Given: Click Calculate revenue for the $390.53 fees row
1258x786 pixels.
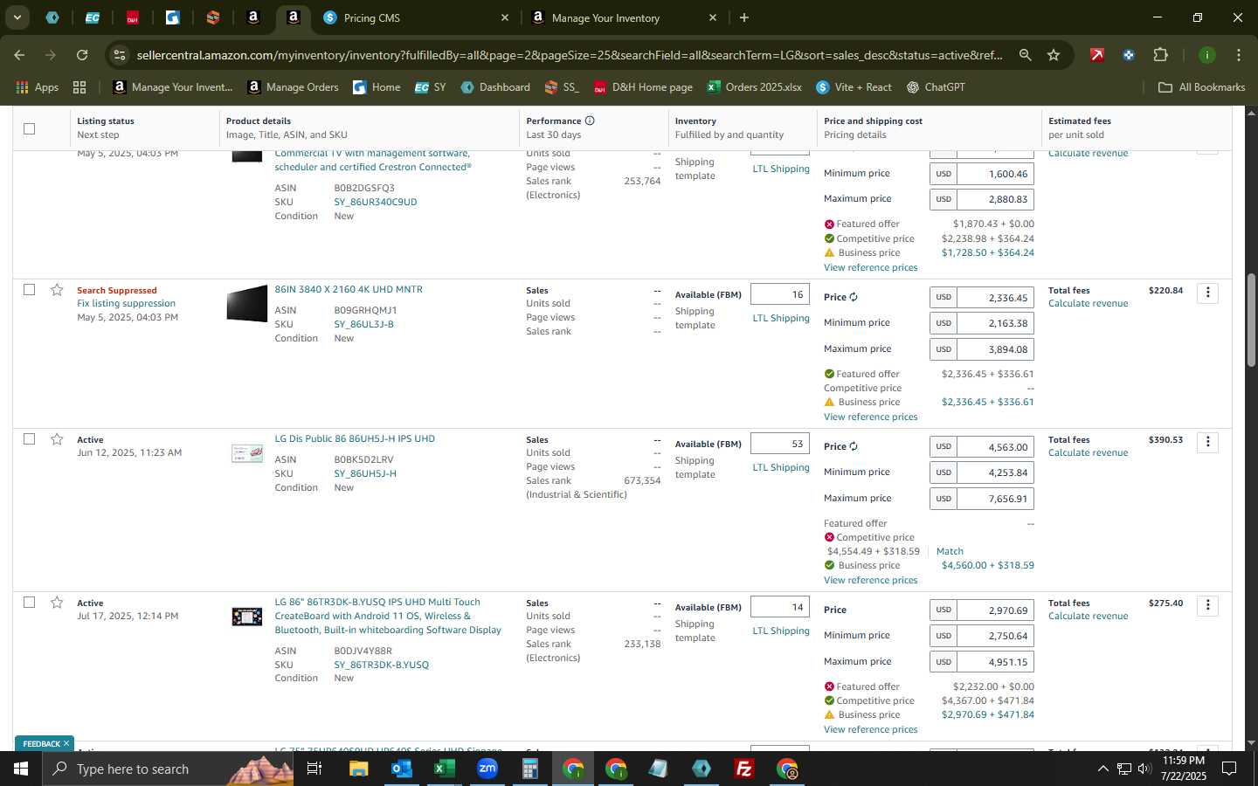Looking at the screenshot, I should coord(1088,452).
